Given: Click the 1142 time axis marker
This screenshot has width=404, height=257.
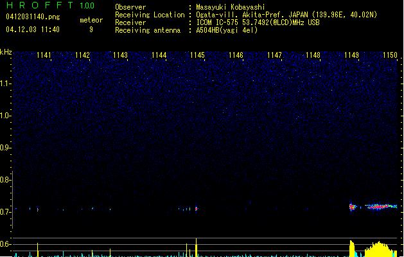Looking at the screenshot, I should coord(82,55).
